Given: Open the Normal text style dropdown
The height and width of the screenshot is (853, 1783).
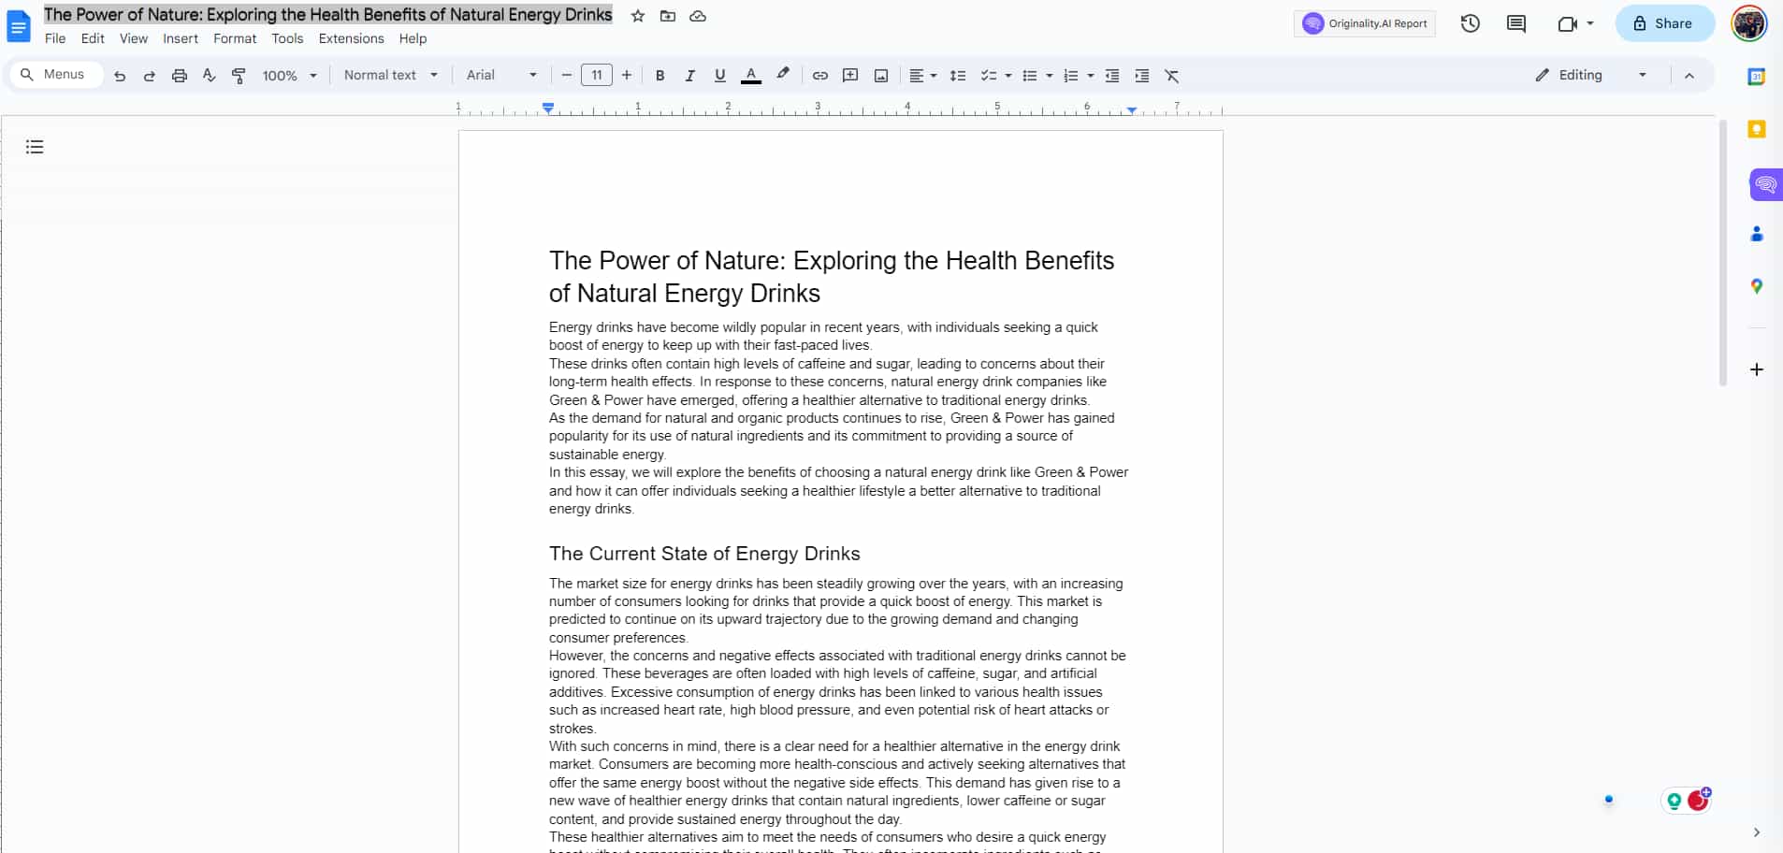Looking at the screenshot, I should (390, 75).
